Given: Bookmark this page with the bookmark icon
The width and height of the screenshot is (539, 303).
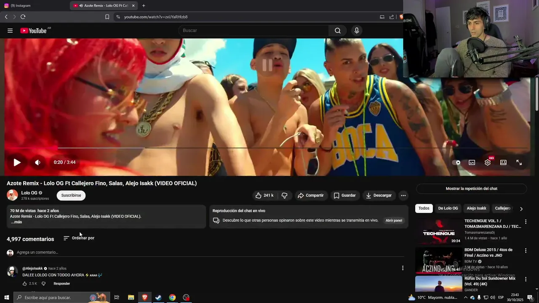Looking at the screenshot, I should (x=107, y=17).
